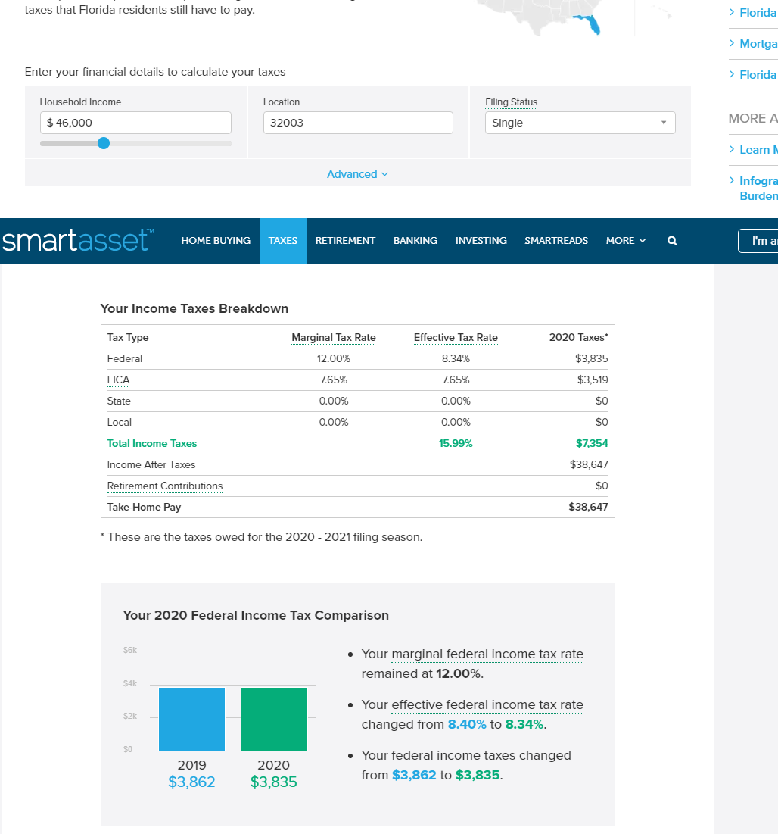The height and width of the screenshot is (834, 778).
Task: Click the blue 2019 bar in chart
Action: pyautogui.click(x=191, y=719)
